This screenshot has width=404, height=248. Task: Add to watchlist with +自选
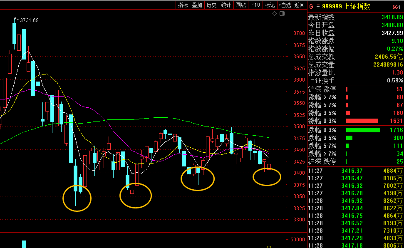(285, 5)
